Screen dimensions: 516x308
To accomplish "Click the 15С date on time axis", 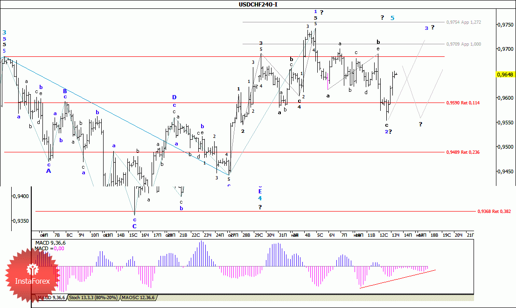I will (x=133, y=235).
